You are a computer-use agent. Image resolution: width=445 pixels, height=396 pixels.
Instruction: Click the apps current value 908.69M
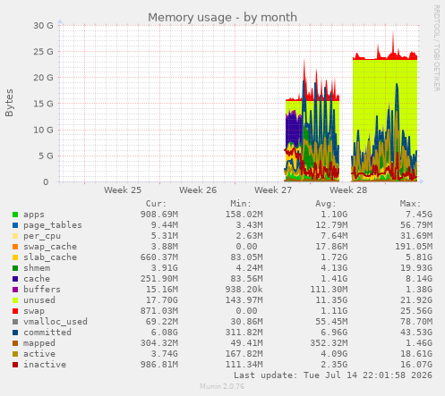pyautogui.click(x=159, y=215)
